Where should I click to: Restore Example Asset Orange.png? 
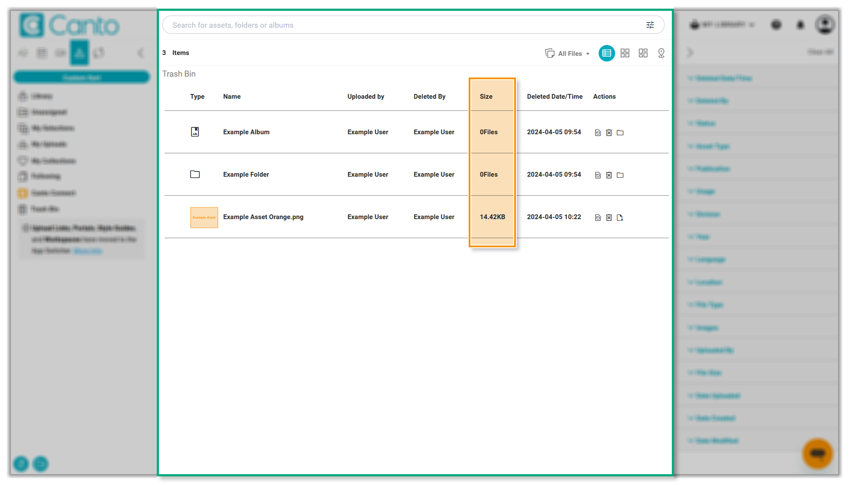[598, 218]
